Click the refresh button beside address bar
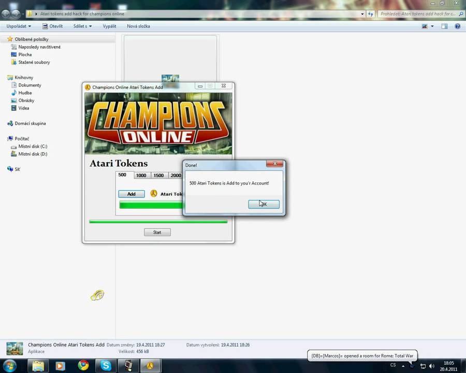466x373 pixels. [370, 13]
